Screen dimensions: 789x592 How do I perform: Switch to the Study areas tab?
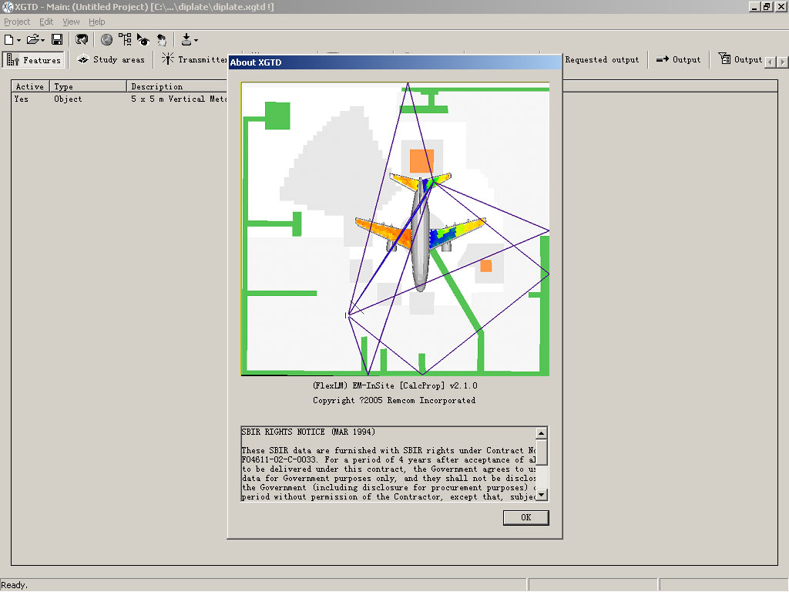(x=111, y=59)
